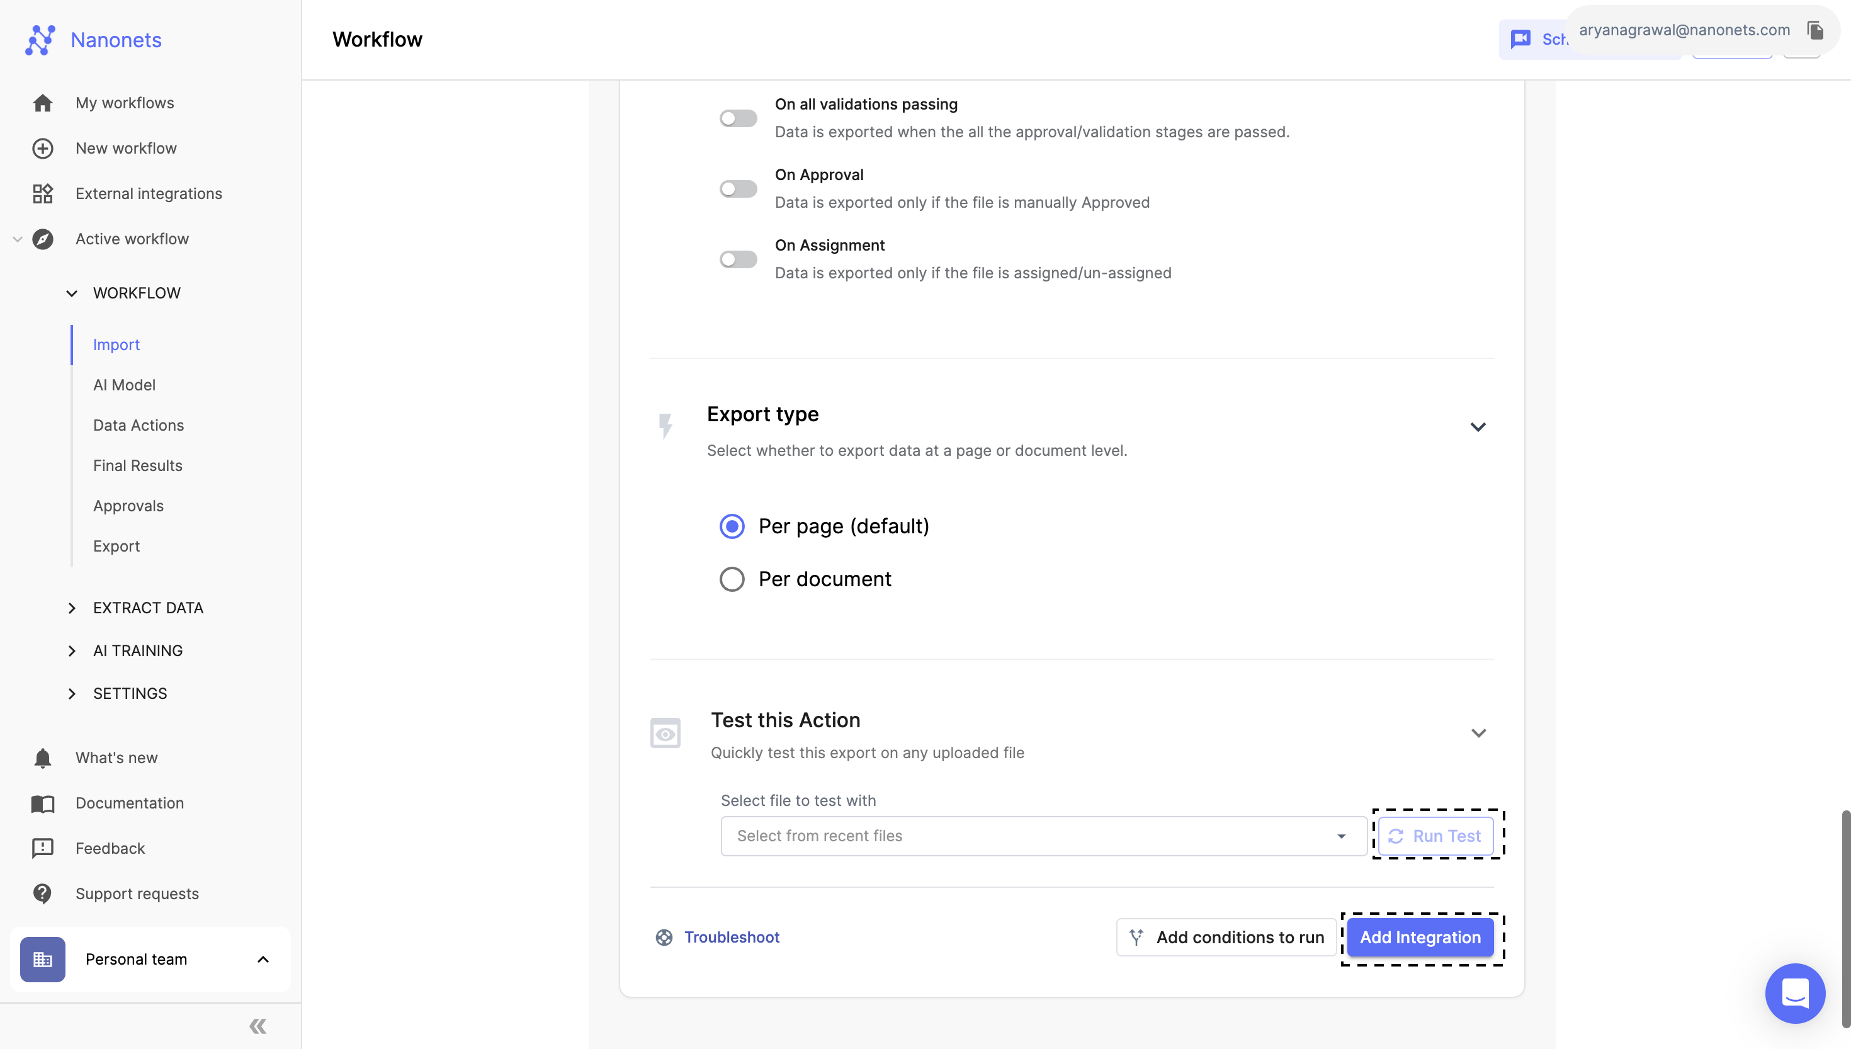Viewport: 1851px width, 1049px height.
Task: Open the chat support bubble
Action: 1795,994
